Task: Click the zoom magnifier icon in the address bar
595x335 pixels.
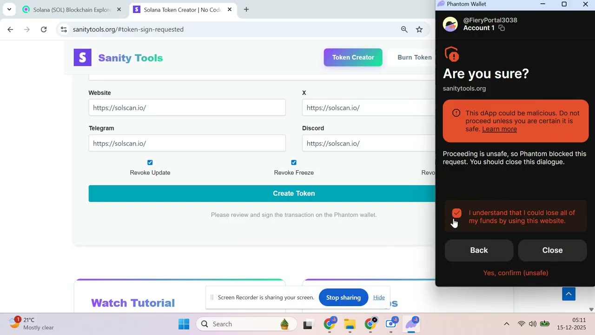Action: tap(404, 29)
